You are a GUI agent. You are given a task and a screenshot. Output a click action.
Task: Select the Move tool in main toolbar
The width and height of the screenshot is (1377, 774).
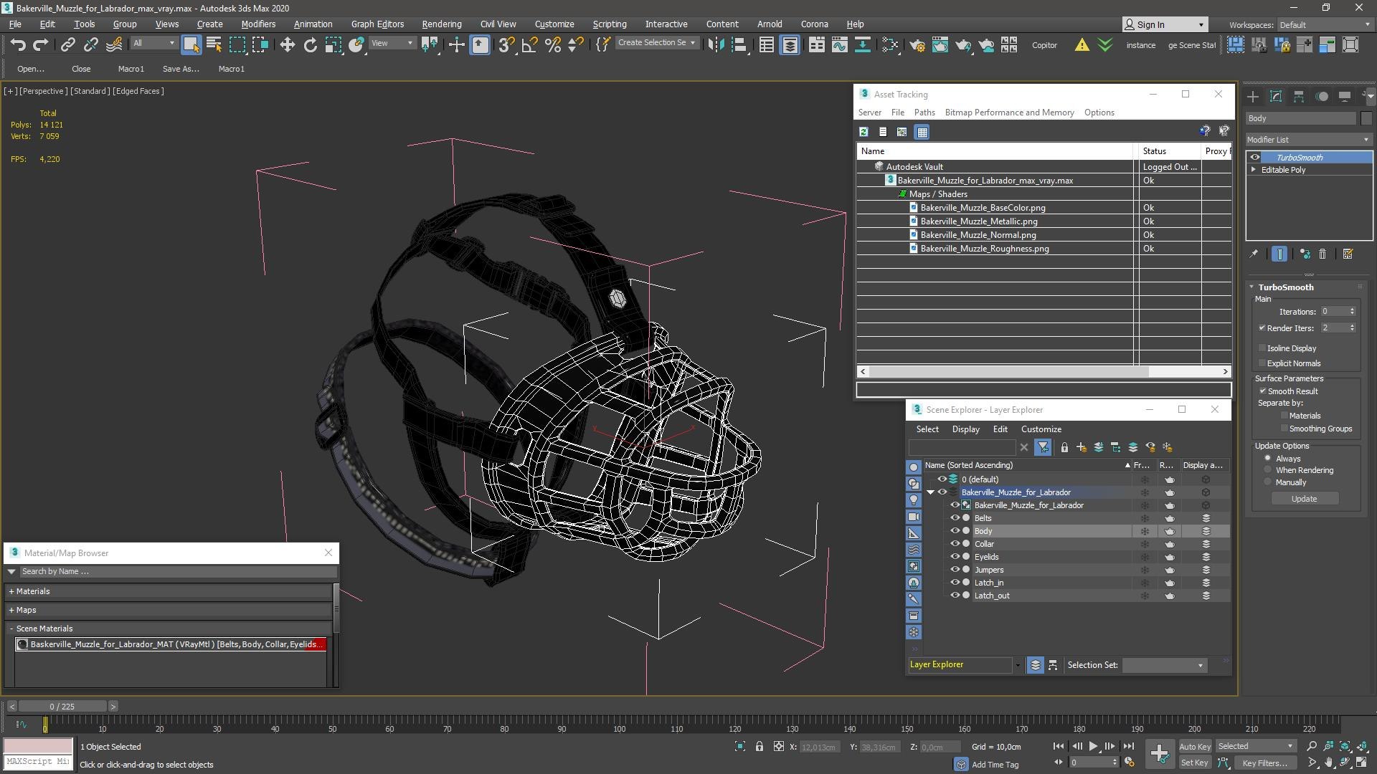[x=287, y=45]
